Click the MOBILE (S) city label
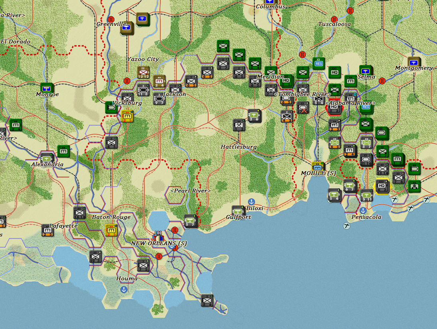 pyautogui.click(x=318, y=173)
